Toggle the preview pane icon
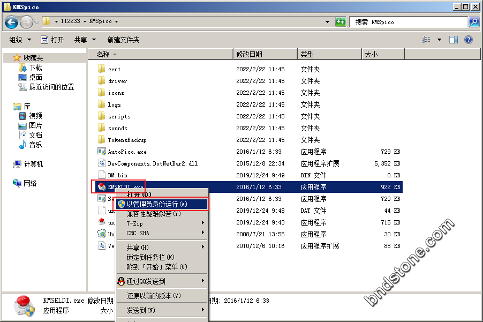Viewport: 483px width, 322px height. (x=454, y=40)
